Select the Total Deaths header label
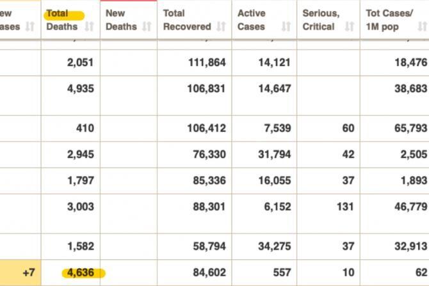Screen dimensions: 429x286 pyautogui.click(x=61, y=20)
